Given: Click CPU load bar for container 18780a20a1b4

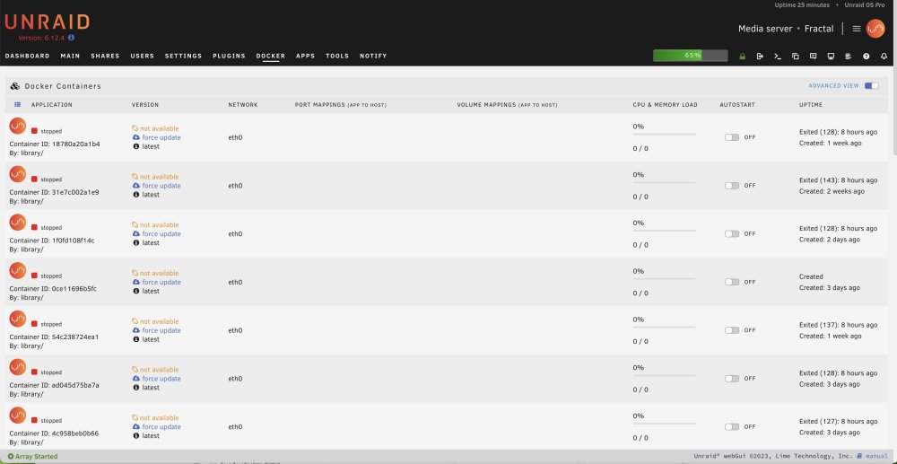Looking at the screenshot, I should (x=664, y=135).
